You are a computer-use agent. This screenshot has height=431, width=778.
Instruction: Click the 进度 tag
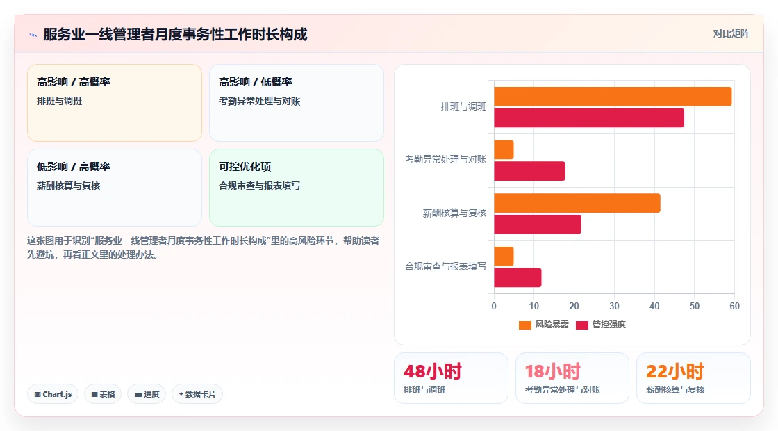tap(147, 394)
